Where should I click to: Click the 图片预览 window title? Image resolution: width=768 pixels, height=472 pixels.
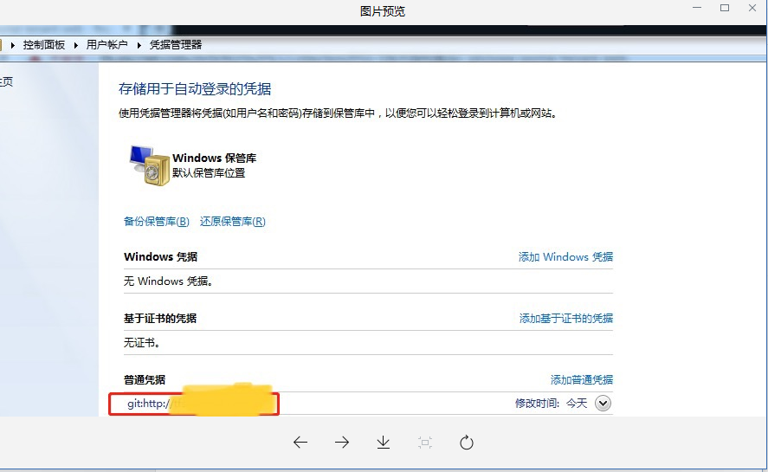coord(383,10)
